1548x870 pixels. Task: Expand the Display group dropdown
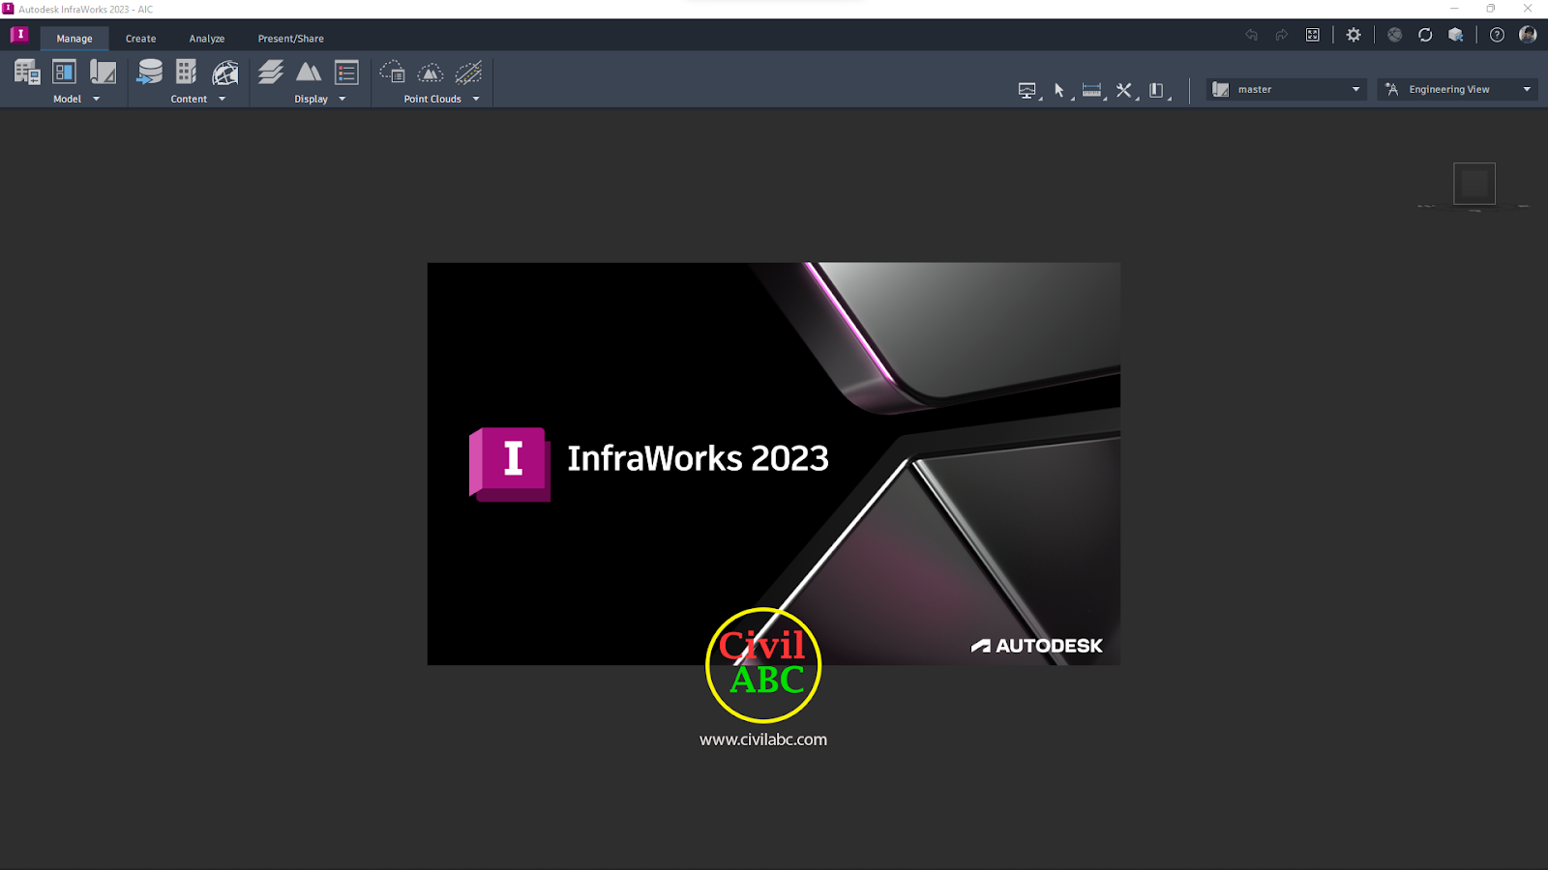(x=342, y=99)
